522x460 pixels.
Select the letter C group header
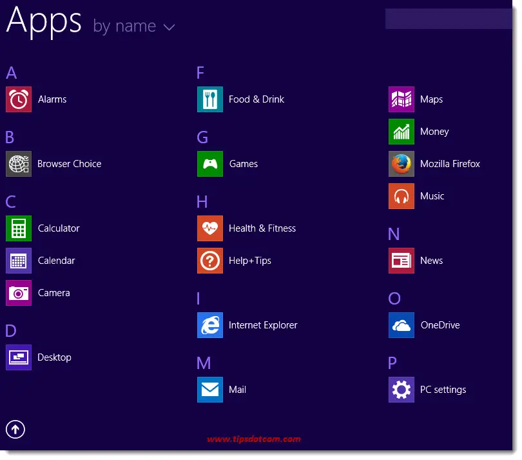(11, 202)
